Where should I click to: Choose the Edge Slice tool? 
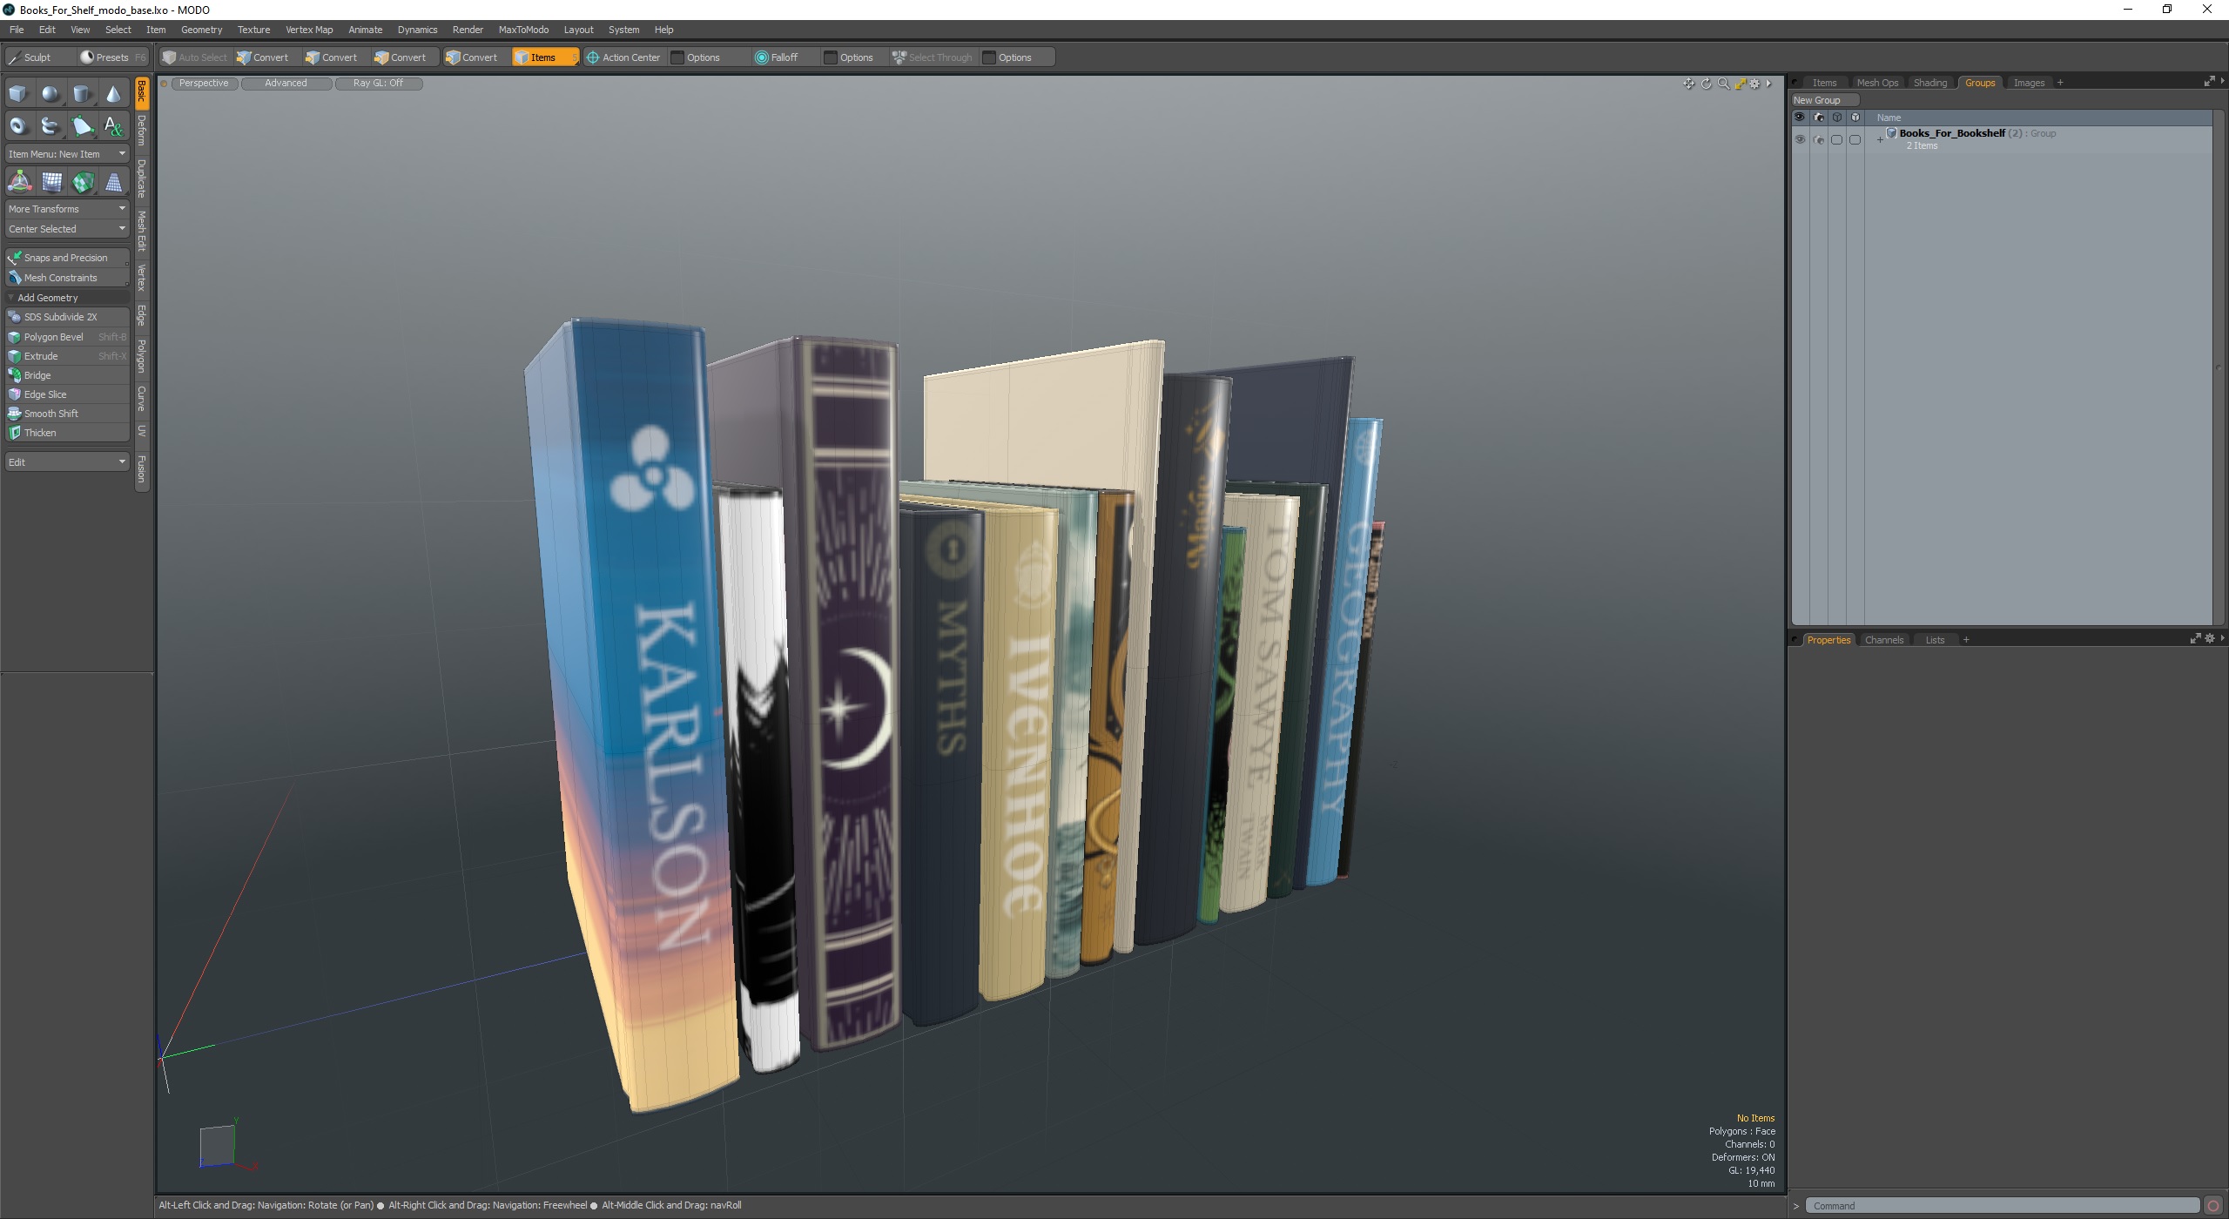(x=67, y=394)
